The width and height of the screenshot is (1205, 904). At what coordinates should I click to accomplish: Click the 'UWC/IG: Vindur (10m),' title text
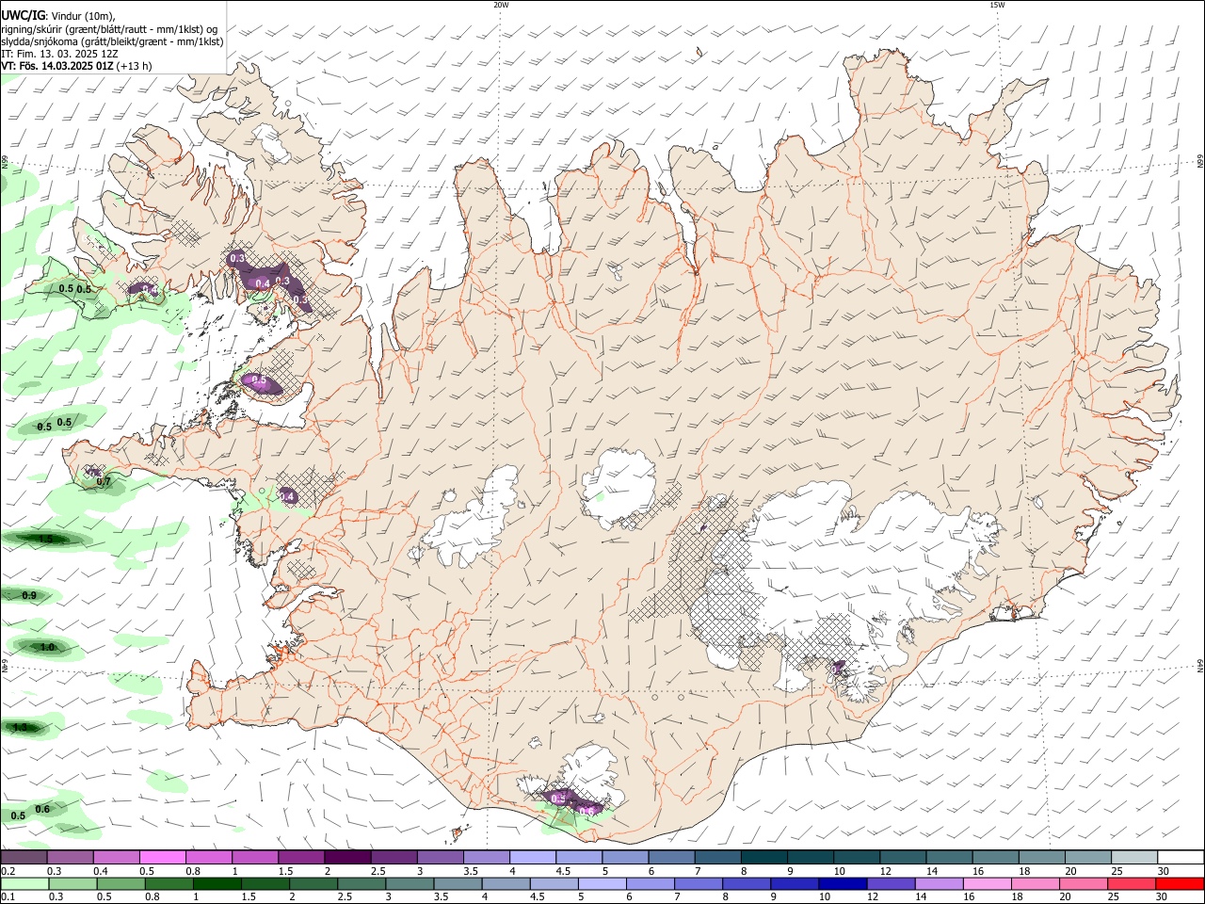coord(58,16)
